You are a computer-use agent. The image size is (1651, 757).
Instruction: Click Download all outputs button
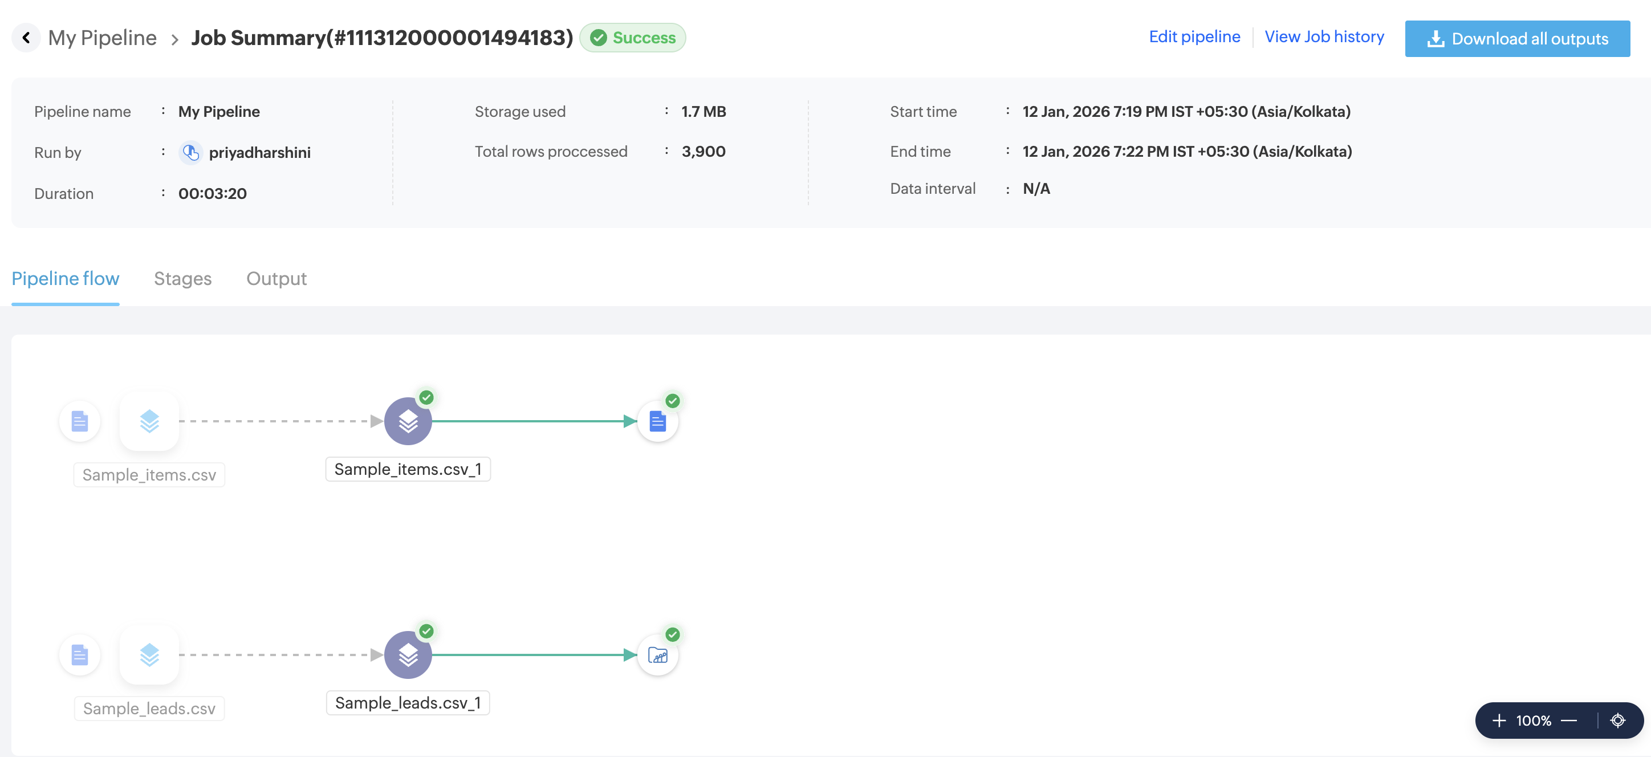click(1517, 38)
